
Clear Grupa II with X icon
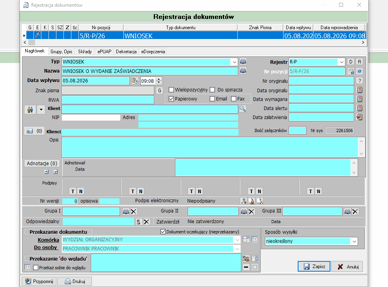[252, 212]
